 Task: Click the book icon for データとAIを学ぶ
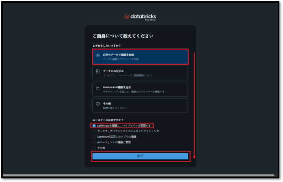click(x=98, y=71)
